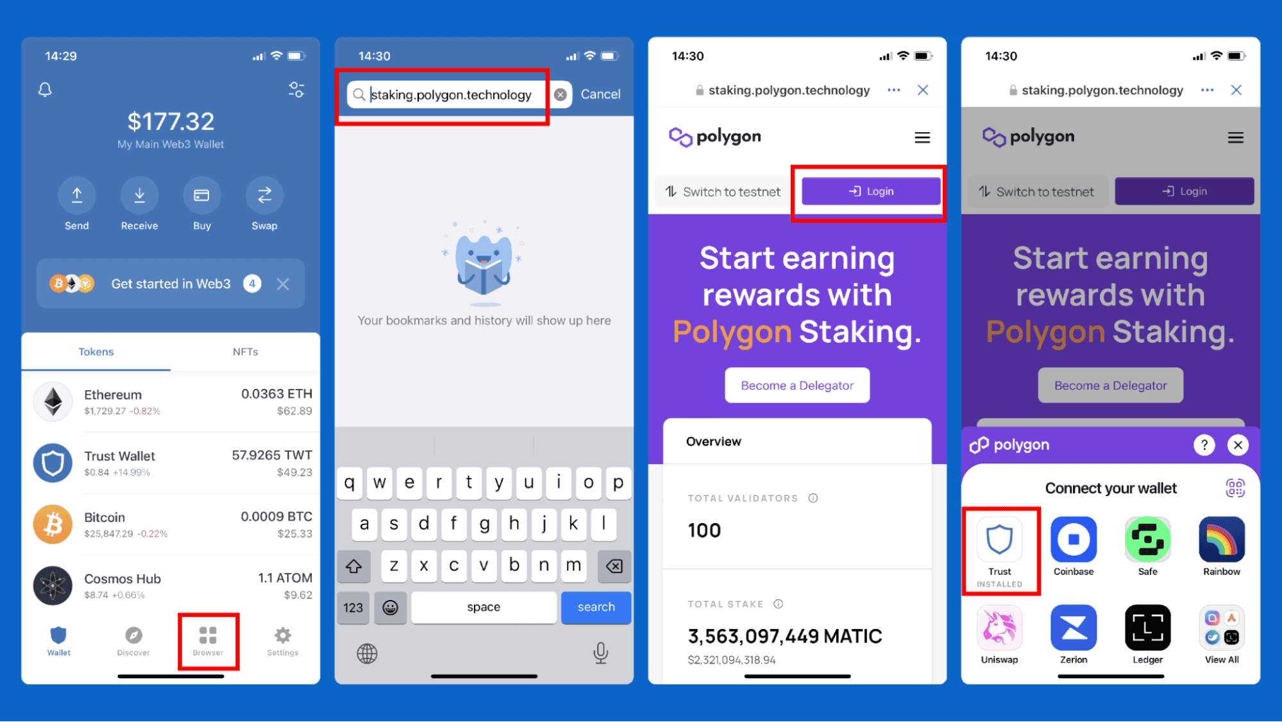Click Become a Delegator button
1282x722 pixels.
click(x=798, y=386)
